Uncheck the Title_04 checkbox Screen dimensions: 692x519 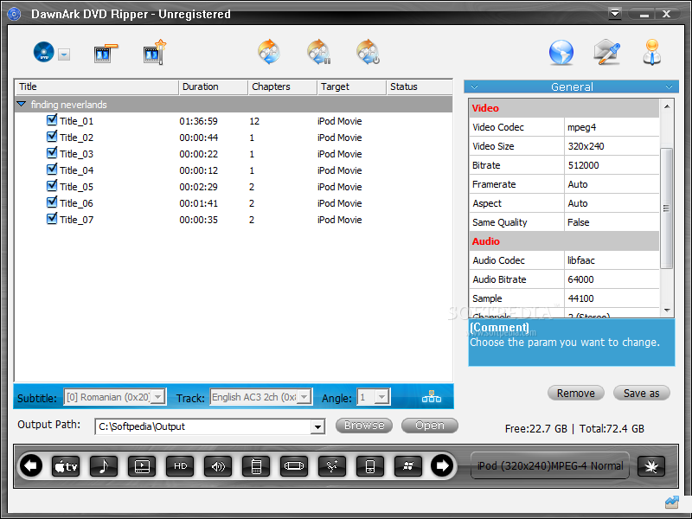point(52,170)
